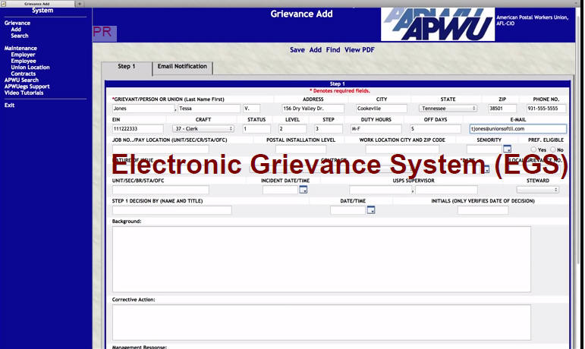This screenshot has width=585, height=349.
Task: Select No for Pref. Eligible
Action: coord(553,149)
